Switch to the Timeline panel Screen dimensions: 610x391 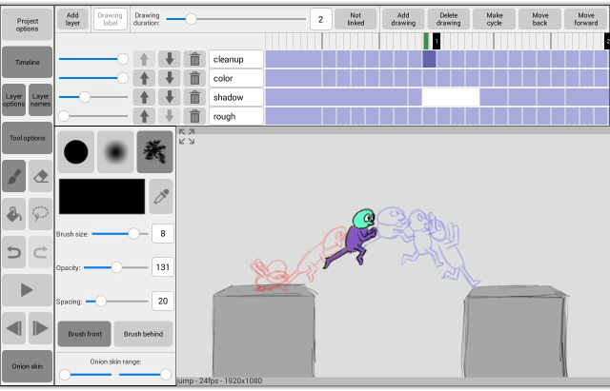coord(27,61)
